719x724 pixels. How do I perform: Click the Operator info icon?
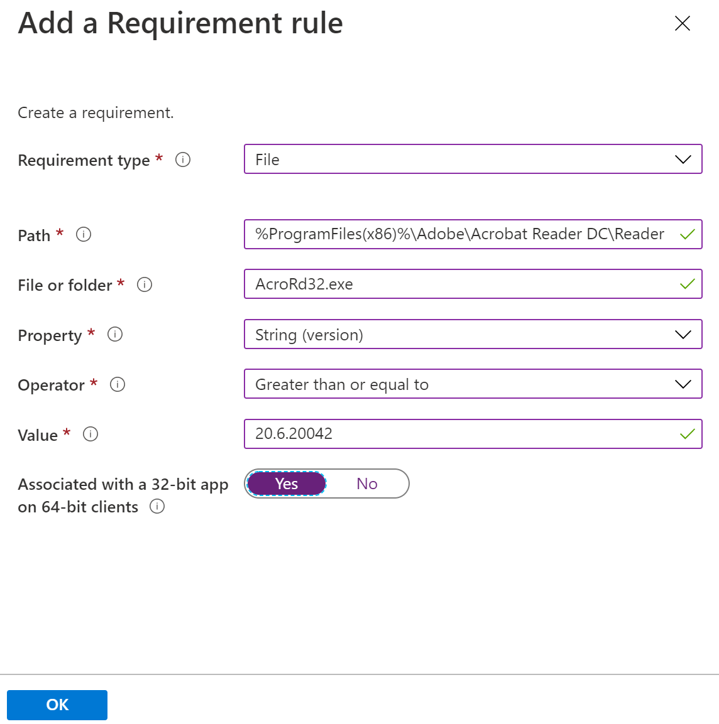coord(117,384)
